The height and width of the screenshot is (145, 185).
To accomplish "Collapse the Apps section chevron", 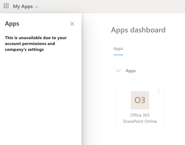I will pos(118,71).
